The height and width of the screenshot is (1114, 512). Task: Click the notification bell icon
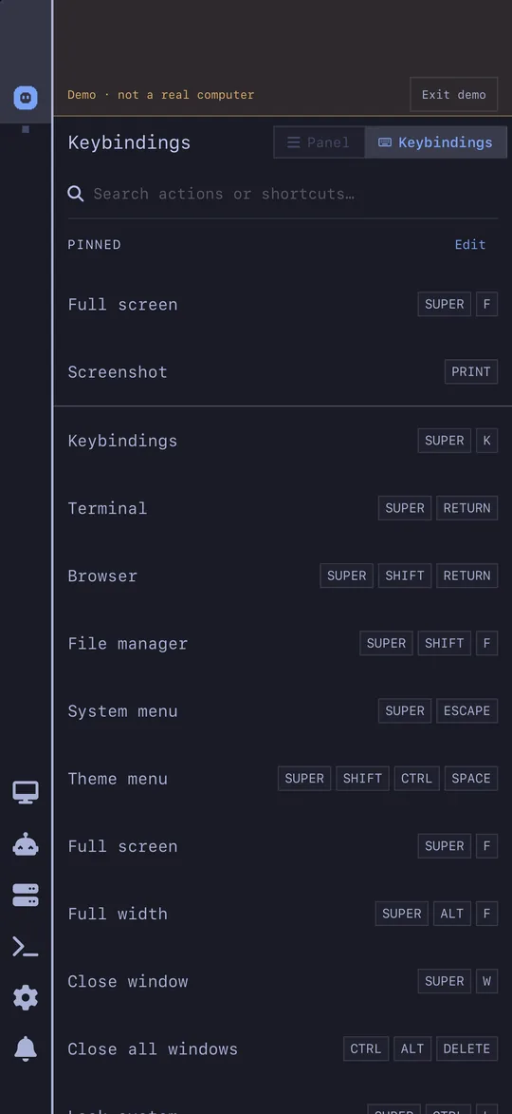(26, 1048)
